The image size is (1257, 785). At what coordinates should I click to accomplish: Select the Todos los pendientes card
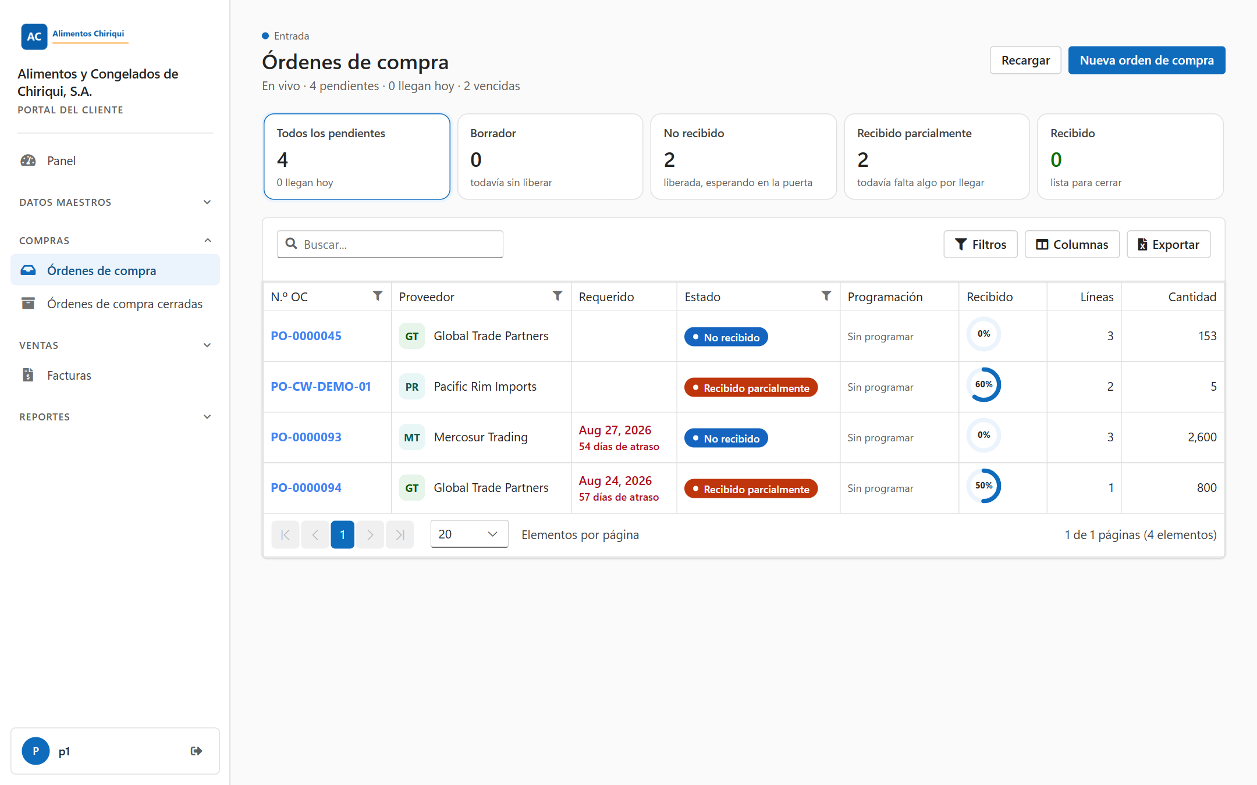(357, 156)
